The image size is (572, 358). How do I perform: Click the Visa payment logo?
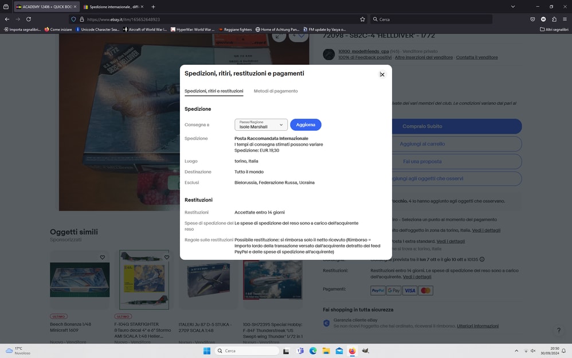pyautogui.click(x=410, y=290)
